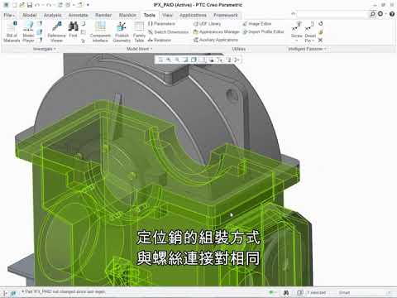Open the Appearances Manager

click(x=216, y=32)
